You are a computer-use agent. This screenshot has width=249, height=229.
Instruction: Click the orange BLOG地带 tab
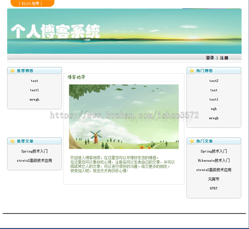(x=33, y=3)
